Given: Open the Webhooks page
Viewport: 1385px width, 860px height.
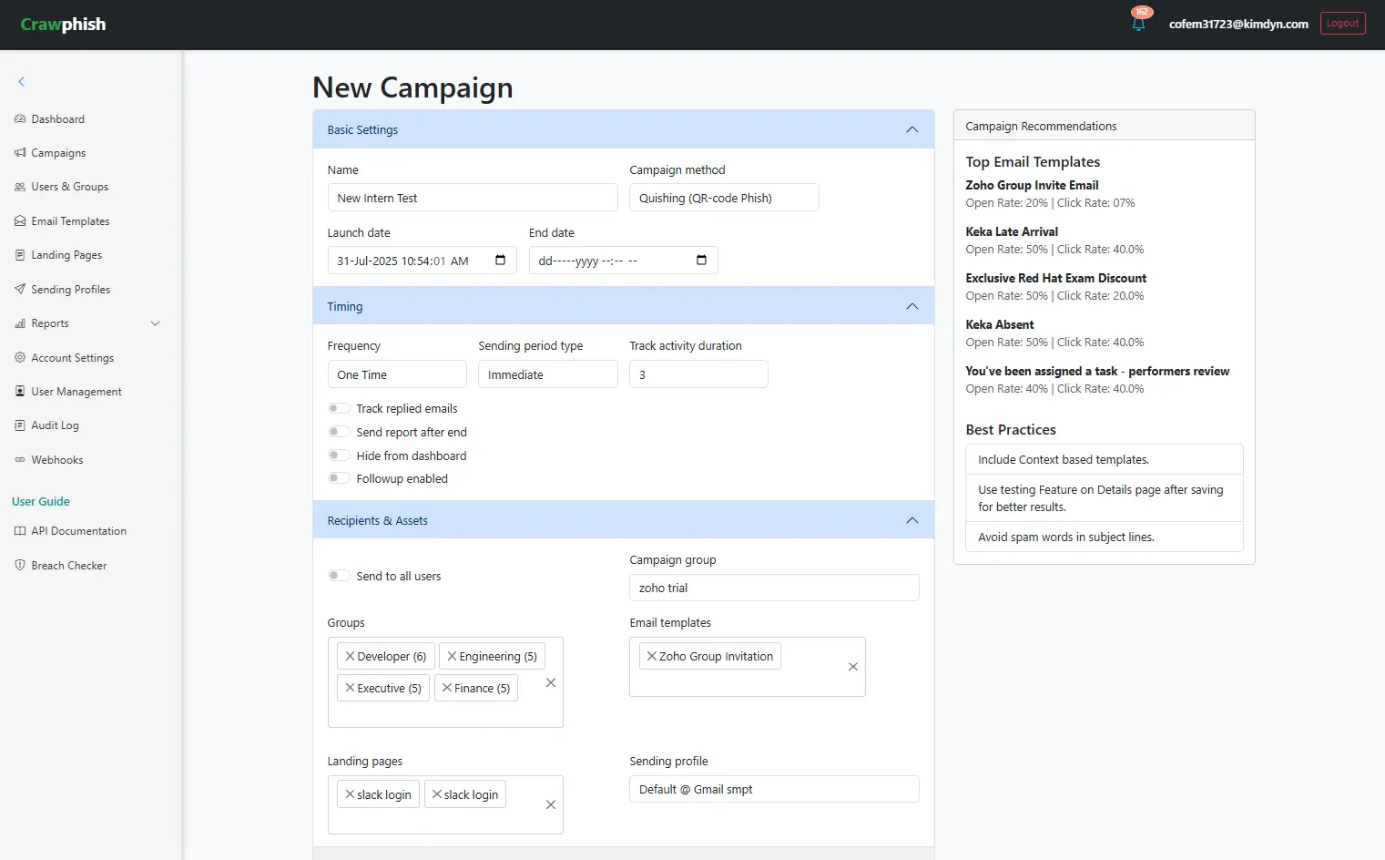Looking at the screenshot, I should [56, 459].
